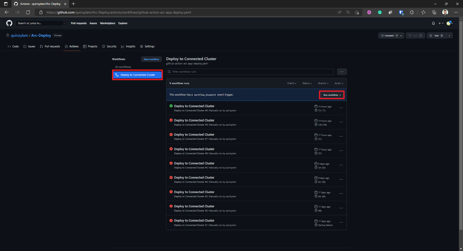The image size is (463, 251).
Task: Open the Unwatch dropdown
Action: 391,36
